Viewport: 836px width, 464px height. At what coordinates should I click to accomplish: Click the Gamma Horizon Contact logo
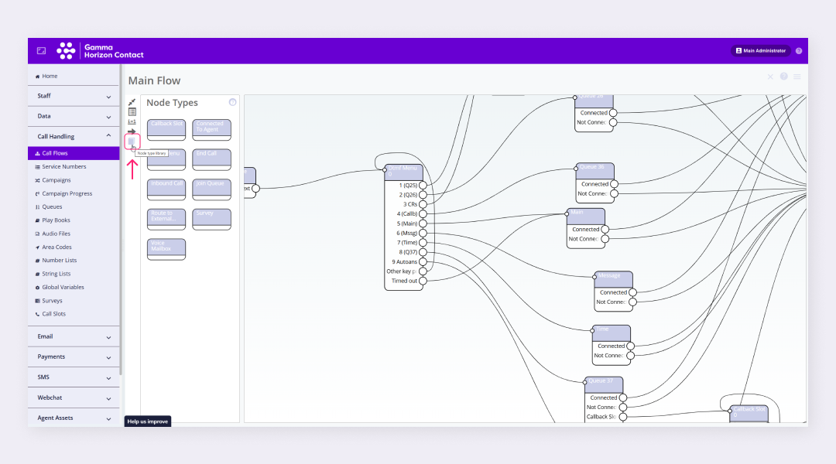pyautogui.click(x=100, y=50)
